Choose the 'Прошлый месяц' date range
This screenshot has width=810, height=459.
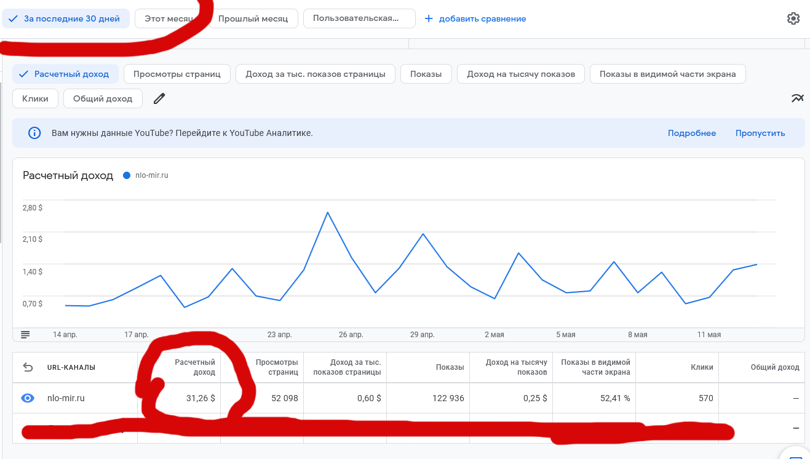[x=253, y=18]
